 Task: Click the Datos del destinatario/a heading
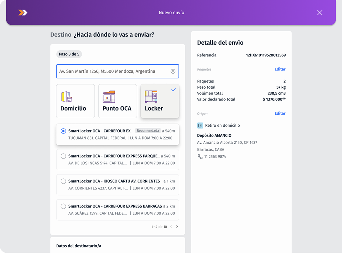click(x=79, y=246)
